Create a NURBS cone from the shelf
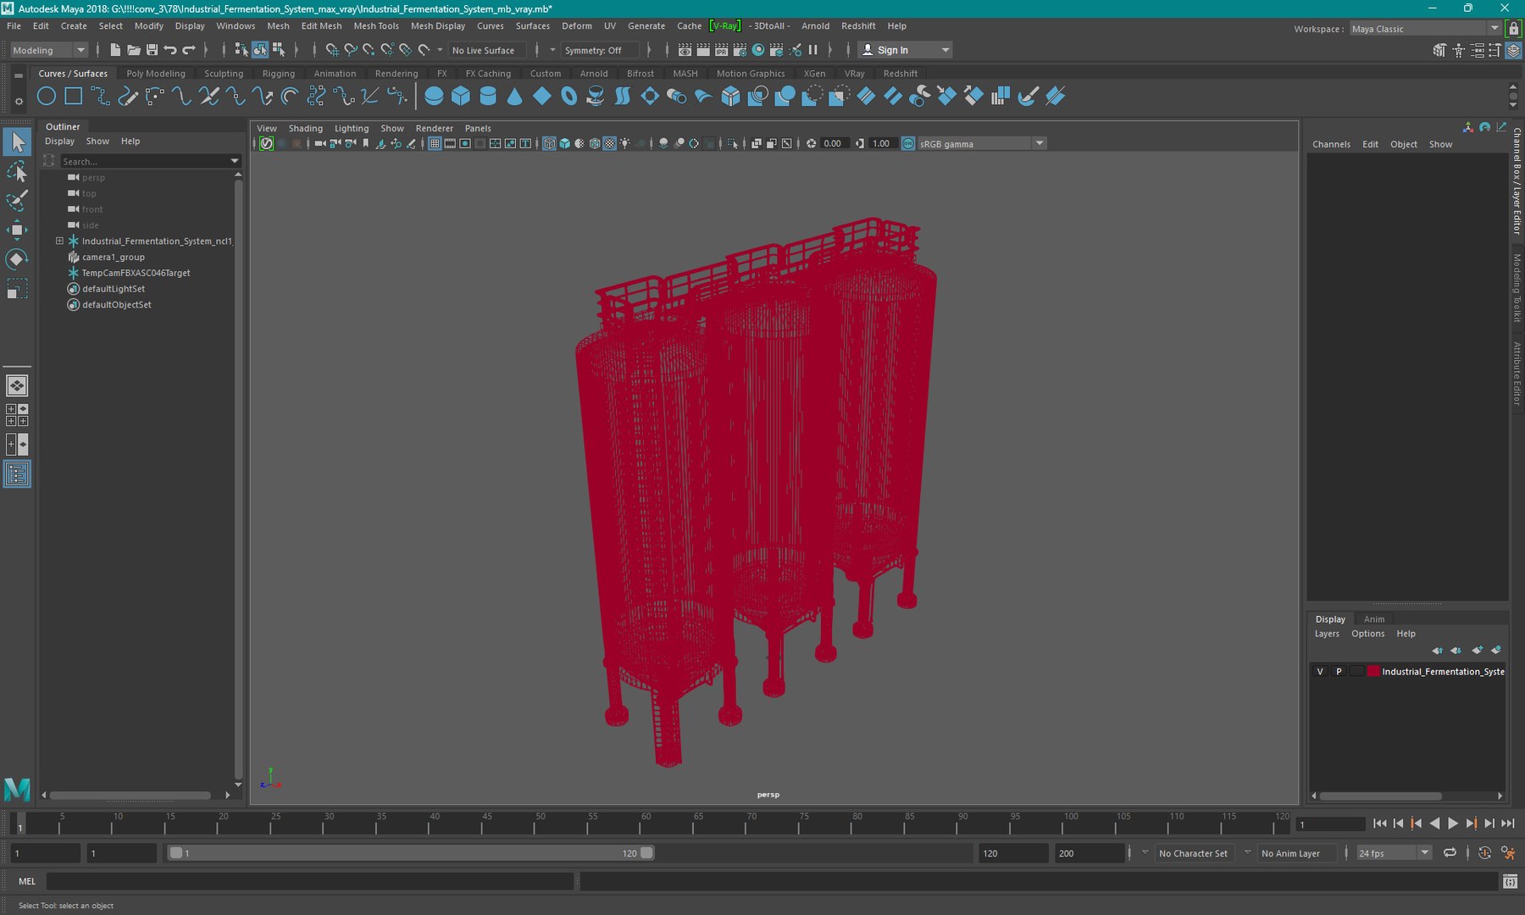Image resolution: width=1525 pixels, height=915 pixels. 514,97
